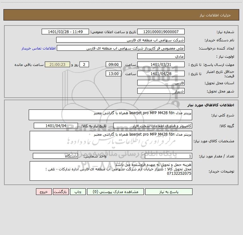The width and height of the screenshot is (243, 235).
Task: Select the need number field 1201000019000007
Action: coord(161,32)
